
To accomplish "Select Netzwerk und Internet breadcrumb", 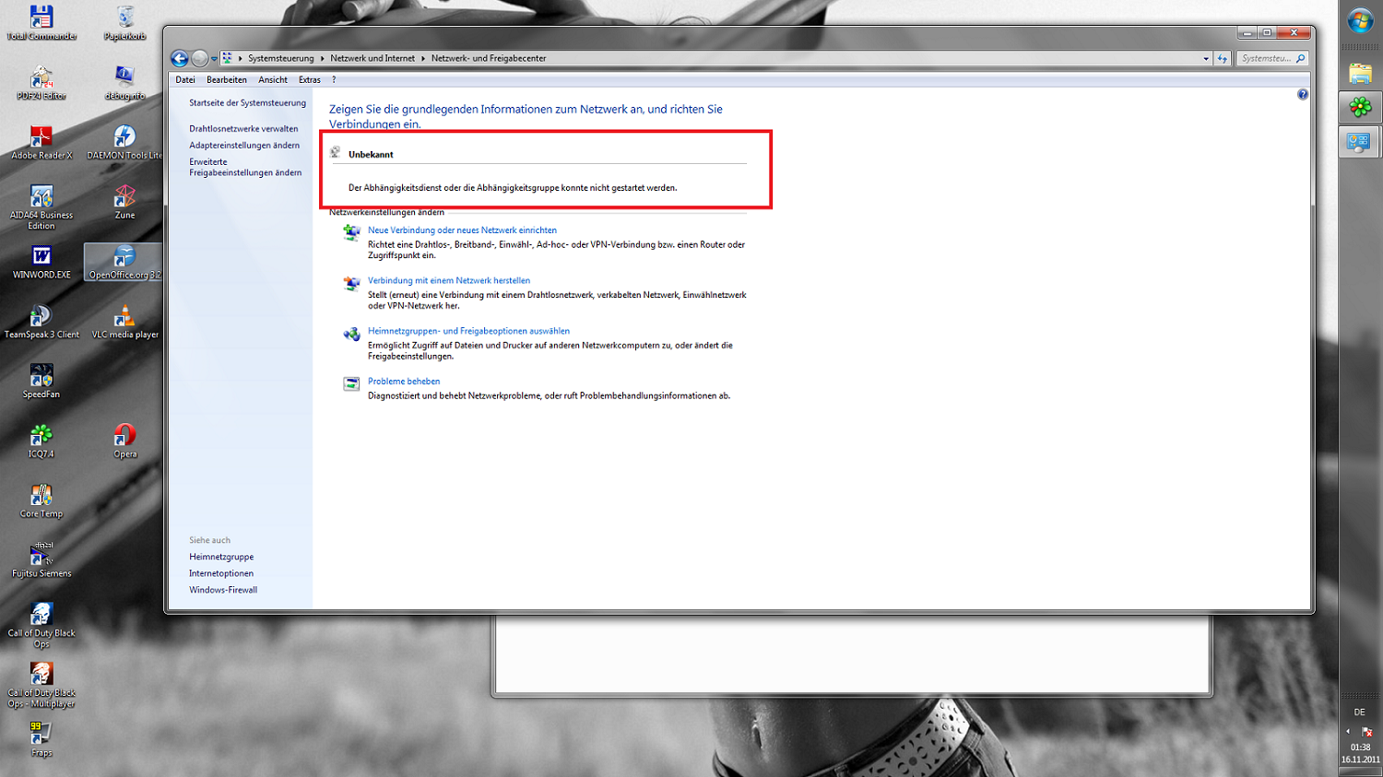I will pyautogui.click(x=372, y=58).
